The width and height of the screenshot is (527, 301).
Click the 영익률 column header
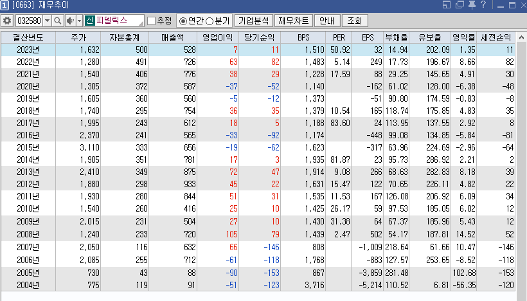tap(463, 37)
